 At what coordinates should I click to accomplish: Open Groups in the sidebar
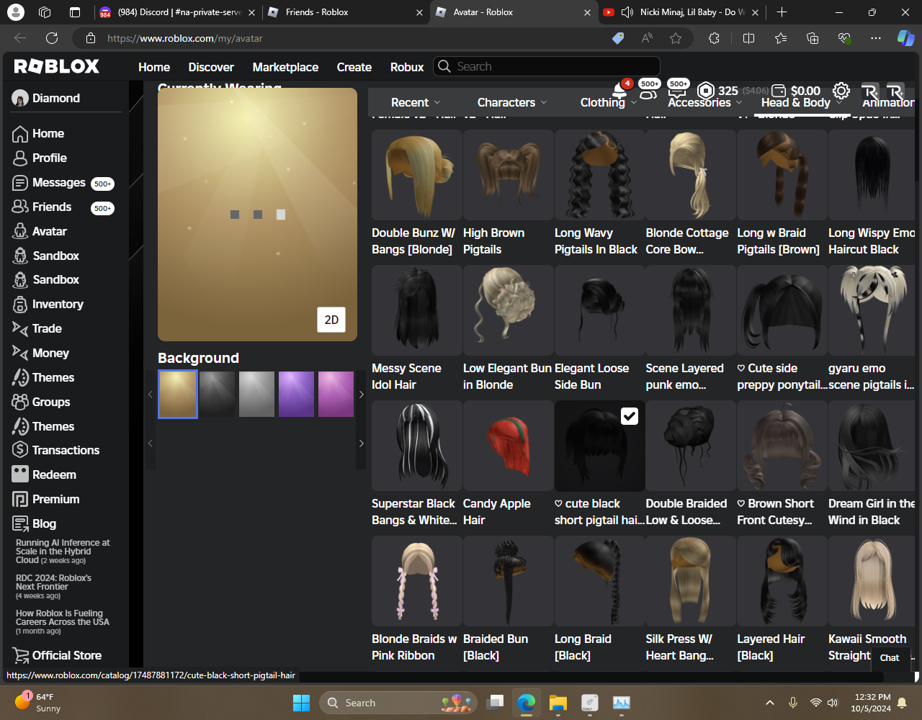coord(41,402)
